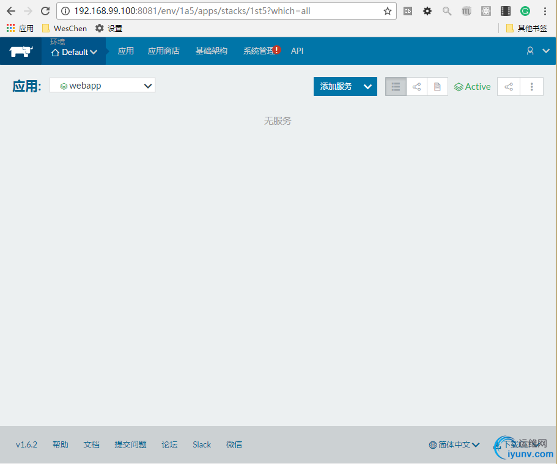This screenshot has width=557, height=464.
Task: Open the 简体中文 language dropdown
Action: 454,444
